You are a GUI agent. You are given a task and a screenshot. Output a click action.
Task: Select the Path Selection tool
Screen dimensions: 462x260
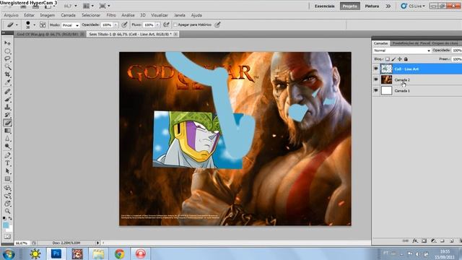pyautogui.click(x=7, y=171)
